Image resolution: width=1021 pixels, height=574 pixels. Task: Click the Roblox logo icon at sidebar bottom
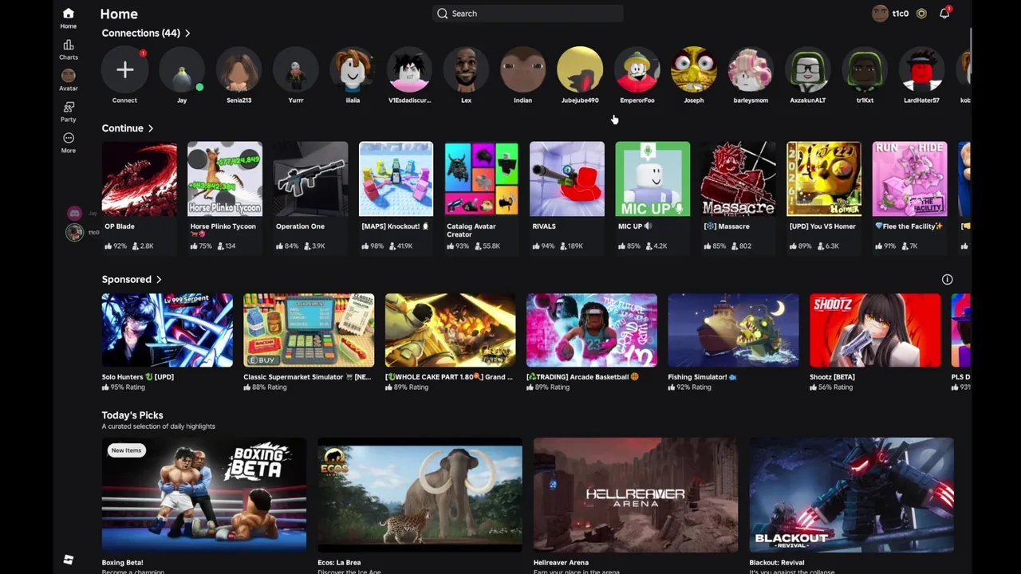(69, 560)
